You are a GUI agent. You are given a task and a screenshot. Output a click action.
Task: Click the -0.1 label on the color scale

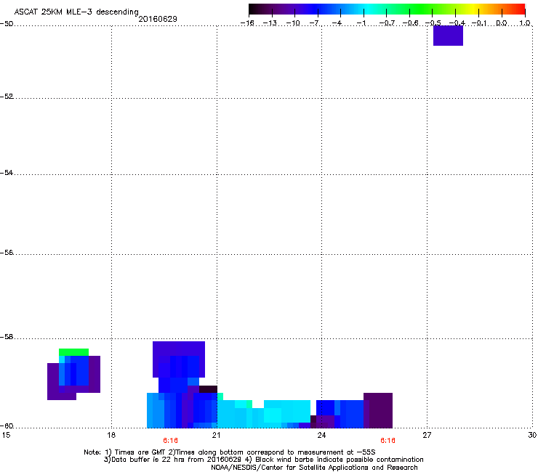click(x=479, y=23)
